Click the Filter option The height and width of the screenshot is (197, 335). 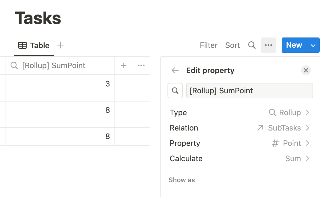click(209, 45)
